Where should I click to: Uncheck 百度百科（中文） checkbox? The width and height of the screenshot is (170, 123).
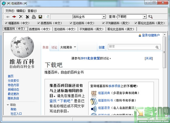(x=39, y=23)
